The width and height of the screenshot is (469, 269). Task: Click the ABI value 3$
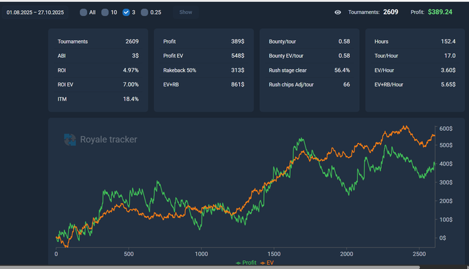pyautogui.click(x=135, y=56)
